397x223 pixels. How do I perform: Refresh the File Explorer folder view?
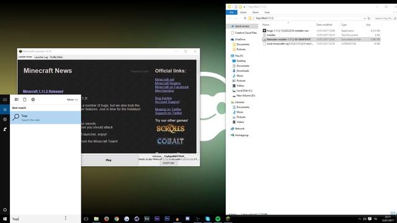[x=368, y=18]
